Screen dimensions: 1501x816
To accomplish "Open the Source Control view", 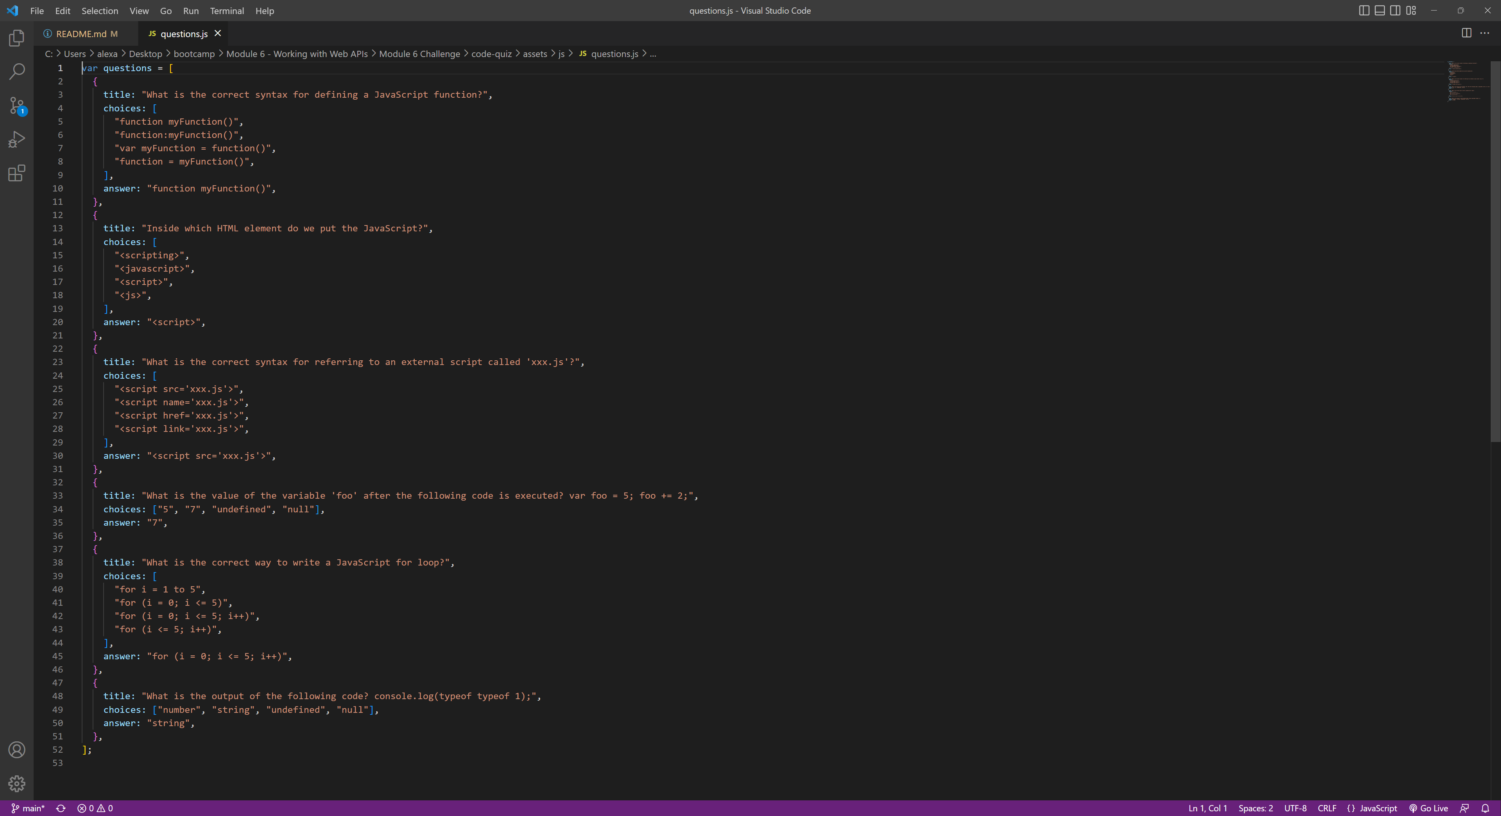I will click(16, 106).
